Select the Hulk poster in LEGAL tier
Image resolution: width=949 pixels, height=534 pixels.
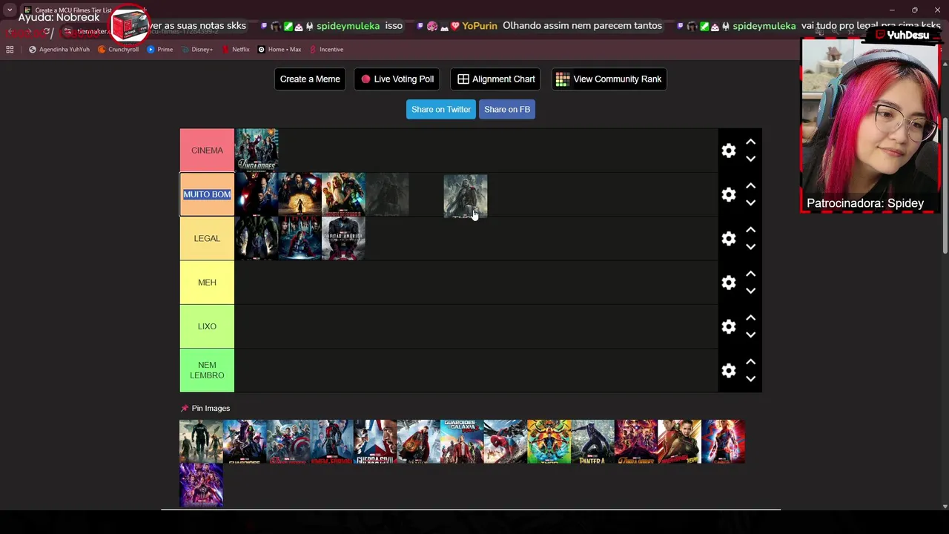tap(257, 238)
